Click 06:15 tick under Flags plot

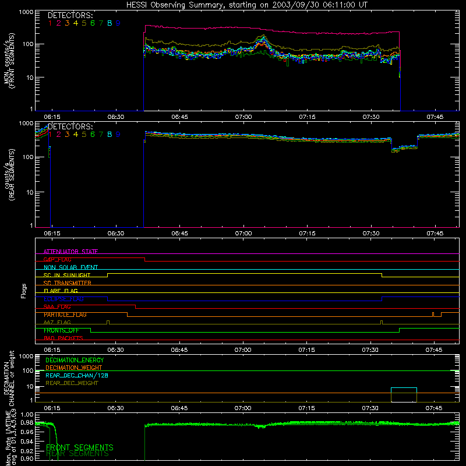(x=52, y=350)
